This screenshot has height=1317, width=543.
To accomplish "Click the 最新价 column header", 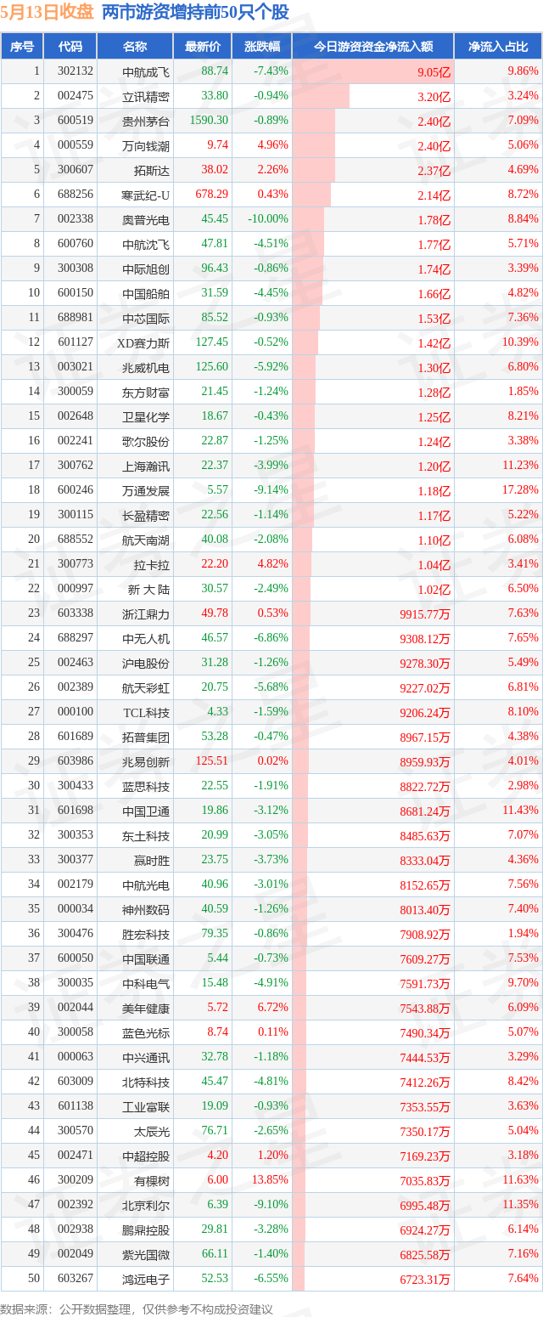I will pos(202,47).
